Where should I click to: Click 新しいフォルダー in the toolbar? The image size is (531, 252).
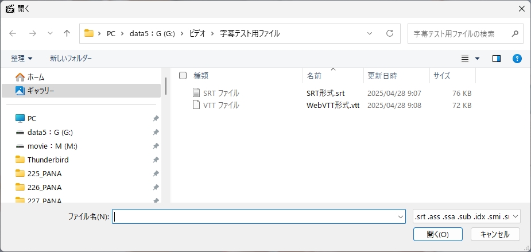click(x=71, y=59)
